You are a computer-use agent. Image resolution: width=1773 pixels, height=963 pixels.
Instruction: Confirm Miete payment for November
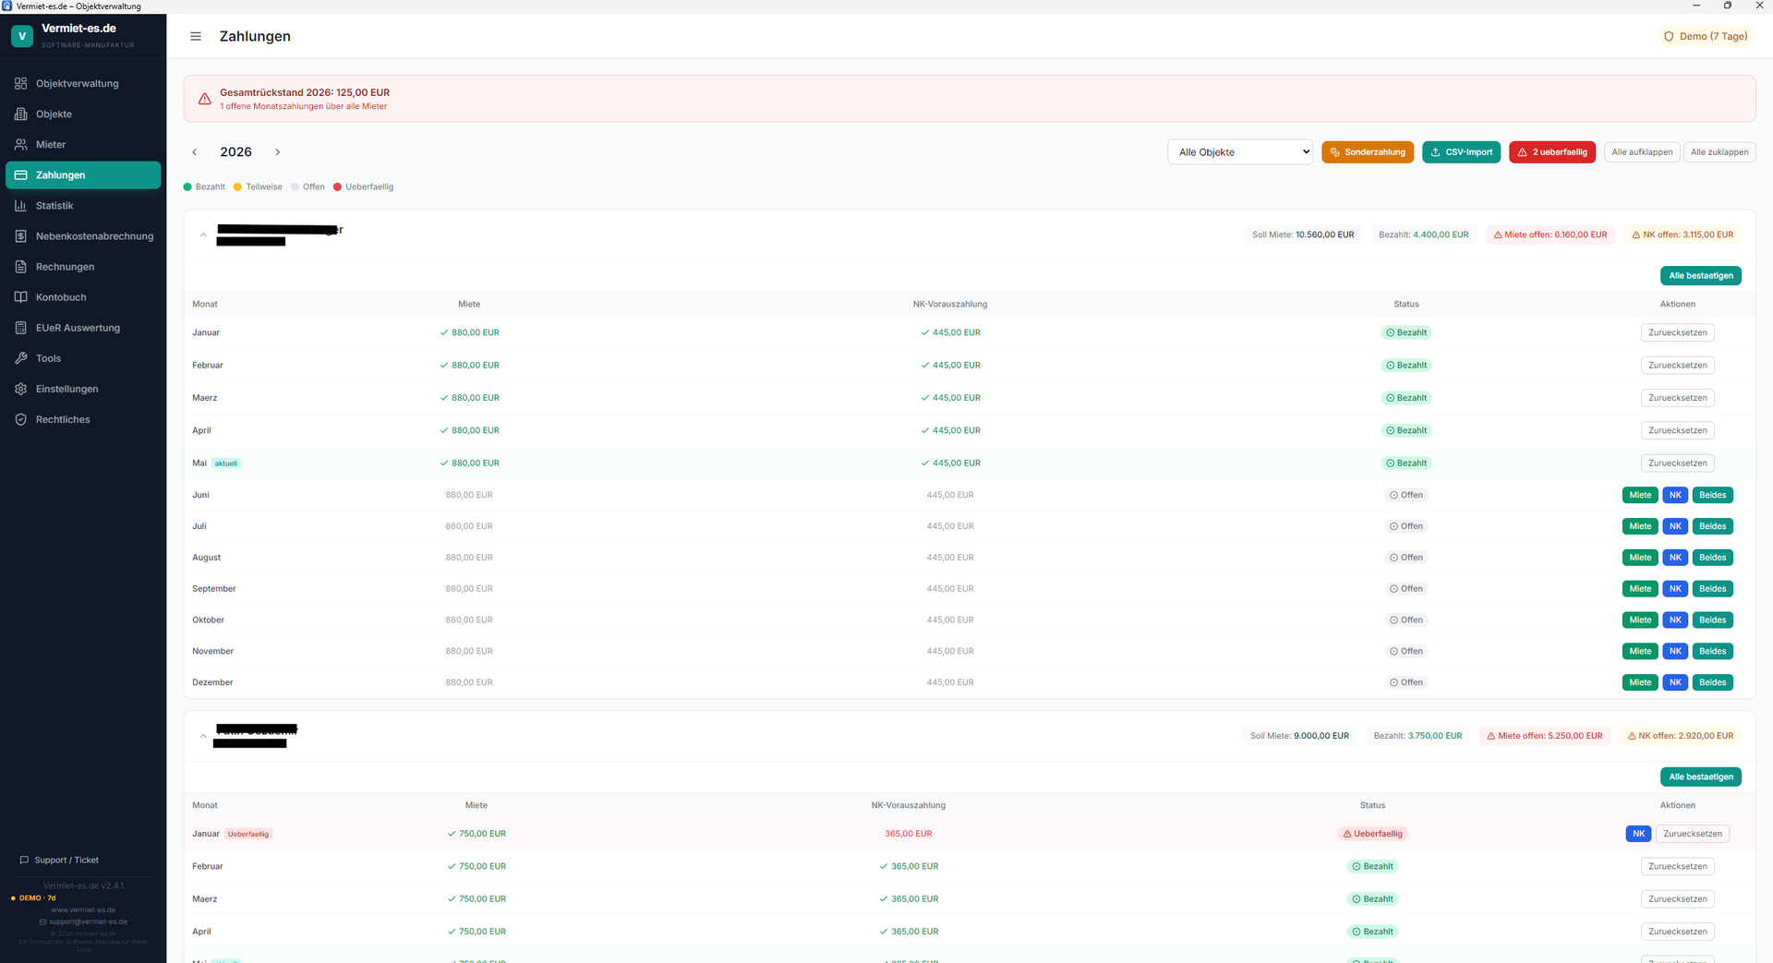[1640, 652]
